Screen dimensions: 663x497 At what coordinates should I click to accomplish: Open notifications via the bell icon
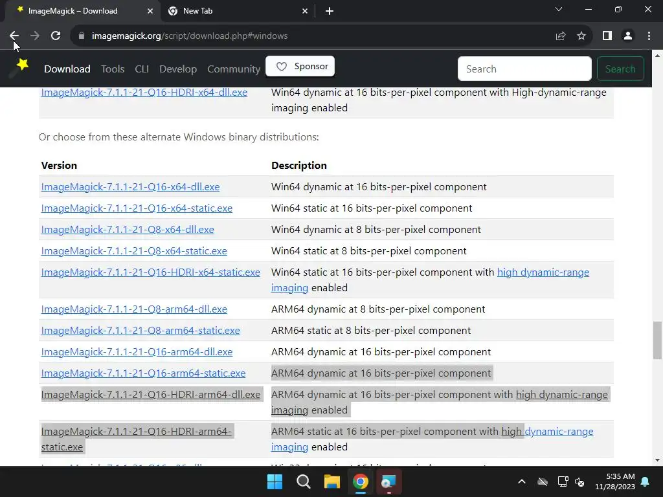pyautogui.click(x=646, y=481)
